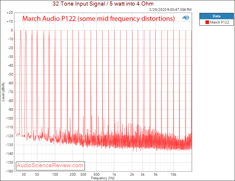Click the 5k x-axis tick label
The height and width of the screenshot is (181, 235).
point(156,175)
